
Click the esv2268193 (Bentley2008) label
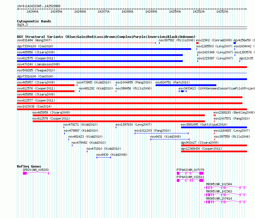coord(234,112)
